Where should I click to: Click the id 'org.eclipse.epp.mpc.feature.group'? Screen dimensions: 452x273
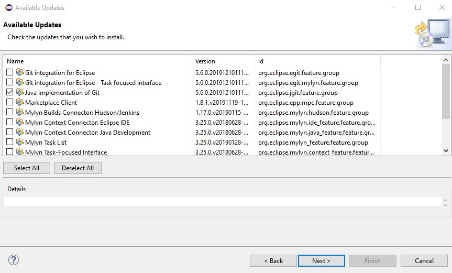click(x=305, y=103)
